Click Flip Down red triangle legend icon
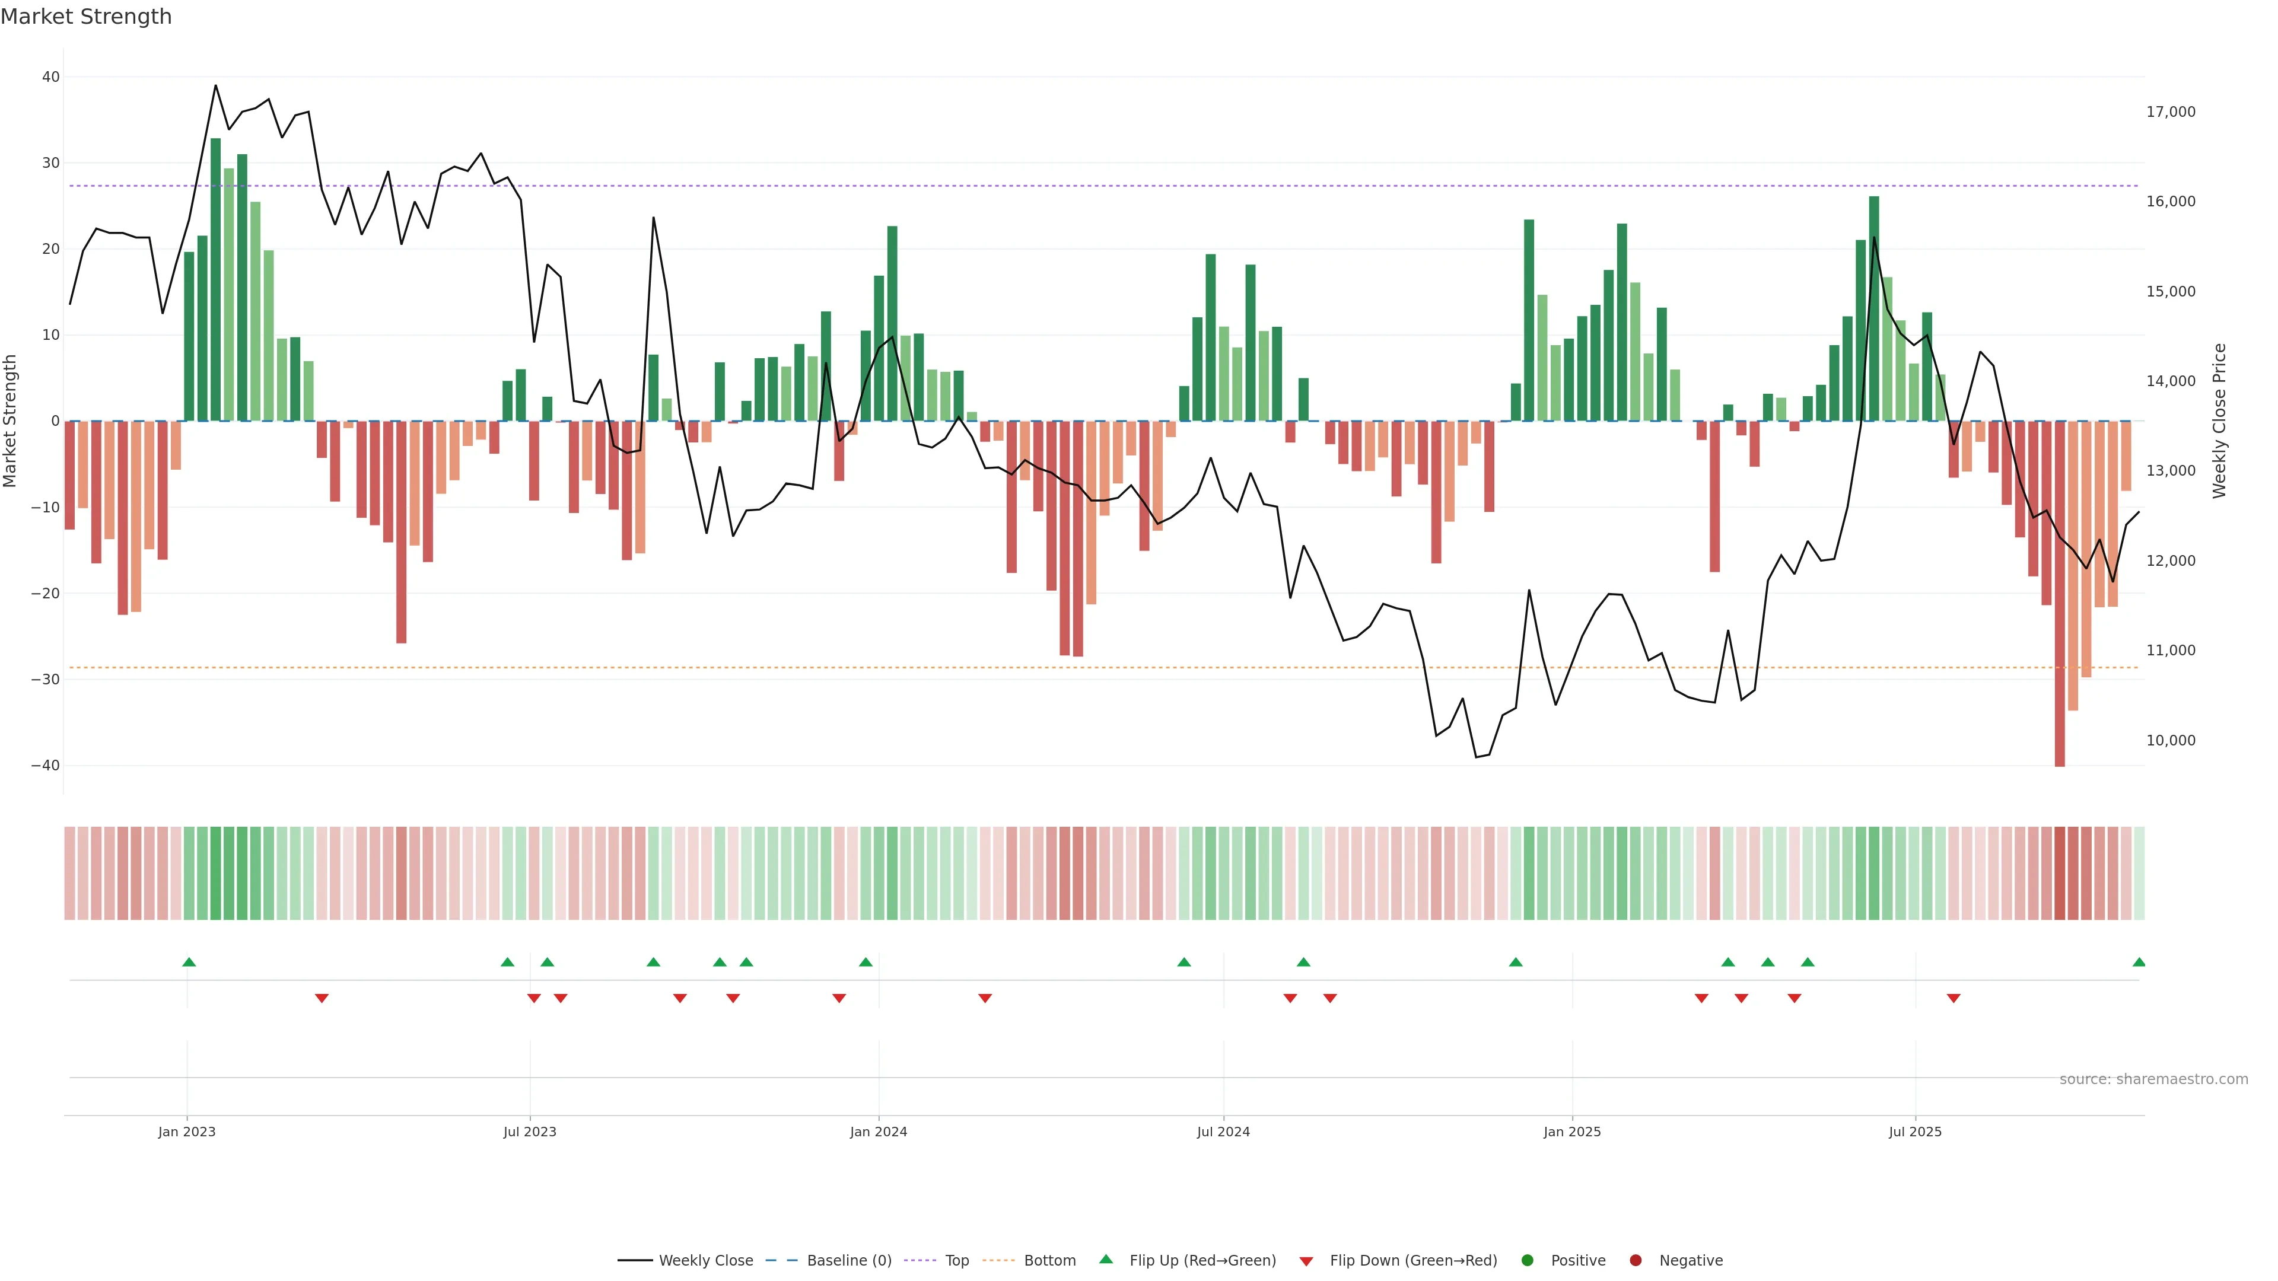Screen dimensions: 2278x1281 coord(1306,1261)
